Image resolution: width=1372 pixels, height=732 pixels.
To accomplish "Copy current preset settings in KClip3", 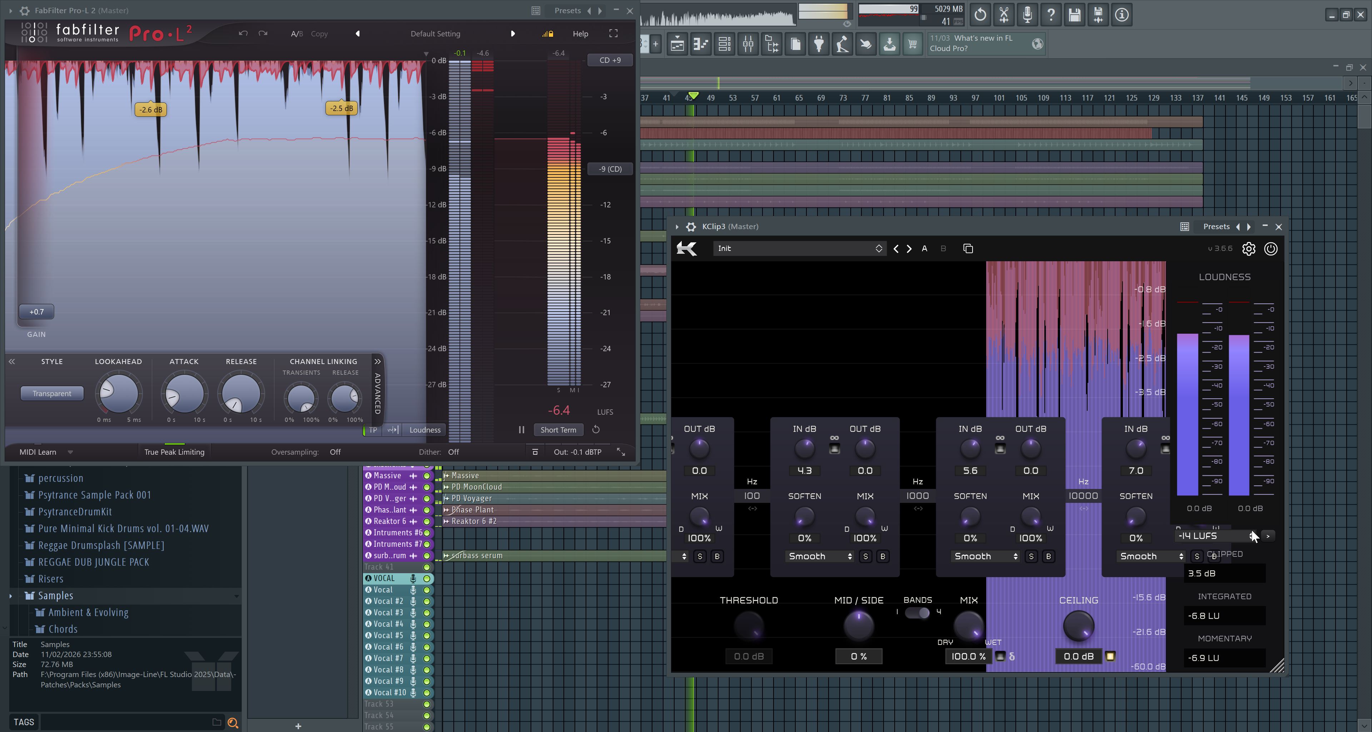I will 968,248.
